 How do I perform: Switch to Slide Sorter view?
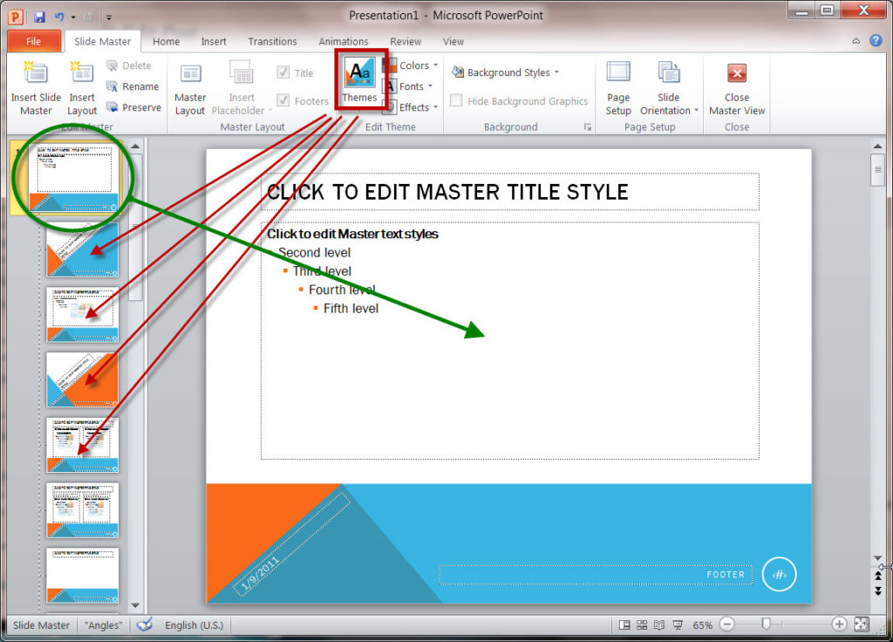pos(642,625)
